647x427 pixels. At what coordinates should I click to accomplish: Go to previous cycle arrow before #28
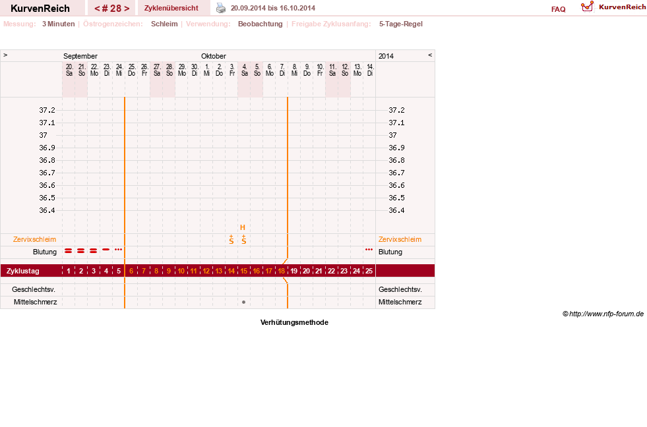pyautogui.click(x=97, y=9)
